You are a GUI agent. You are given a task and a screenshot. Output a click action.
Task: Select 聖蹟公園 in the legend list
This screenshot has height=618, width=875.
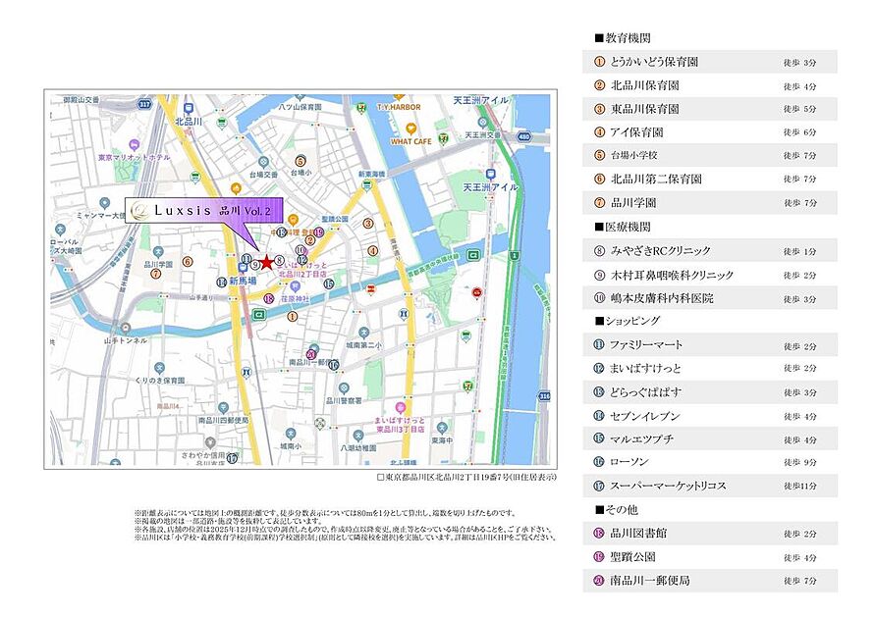(x=633, y=557)
